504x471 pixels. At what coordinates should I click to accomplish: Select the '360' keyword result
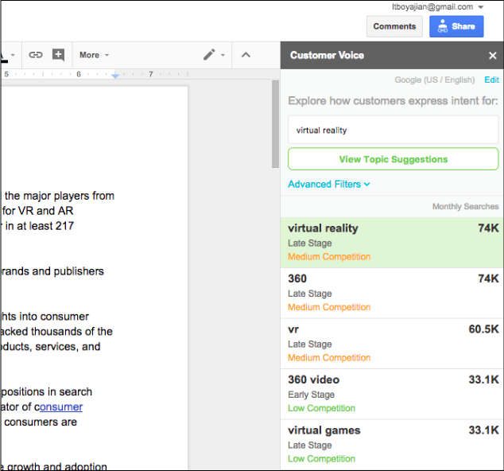[392, 293]
